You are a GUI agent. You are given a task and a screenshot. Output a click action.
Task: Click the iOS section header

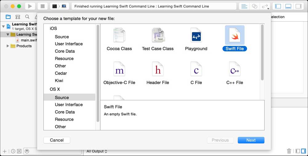(x=53, y=28)
